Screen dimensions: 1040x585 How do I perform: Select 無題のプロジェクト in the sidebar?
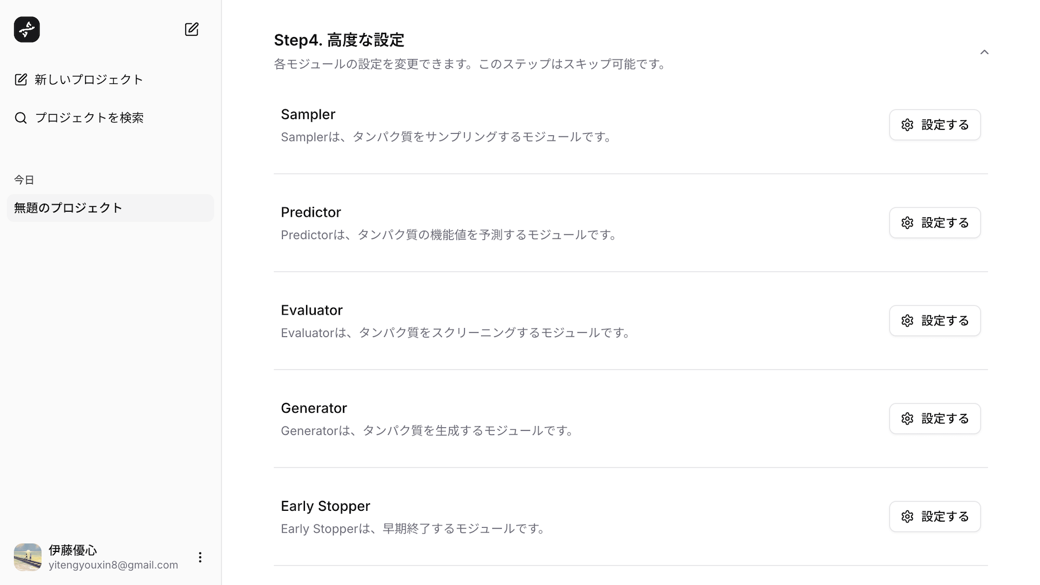tap(67, 207)
